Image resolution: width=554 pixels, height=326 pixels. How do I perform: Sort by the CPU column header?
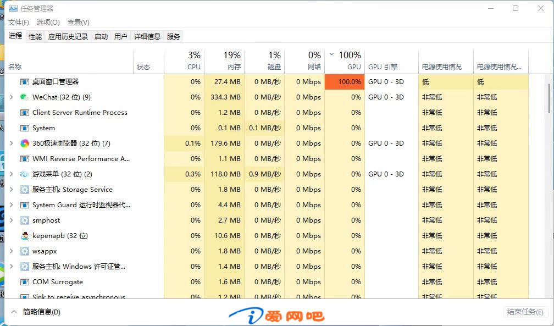coord(184,61)
